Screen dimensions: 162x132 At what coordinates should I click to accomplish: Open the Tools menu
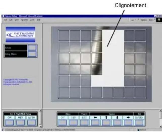(x=32, y=20)
